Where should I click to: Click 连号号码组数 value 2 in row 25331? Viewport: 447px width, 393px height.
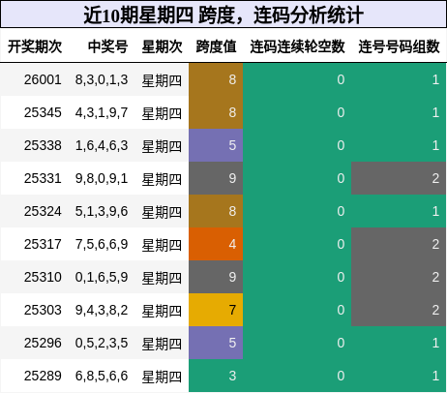(399, 178)
